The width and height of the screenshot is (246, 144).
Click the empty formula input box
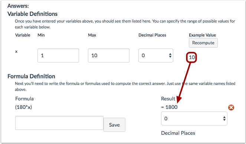pos(59,123)
